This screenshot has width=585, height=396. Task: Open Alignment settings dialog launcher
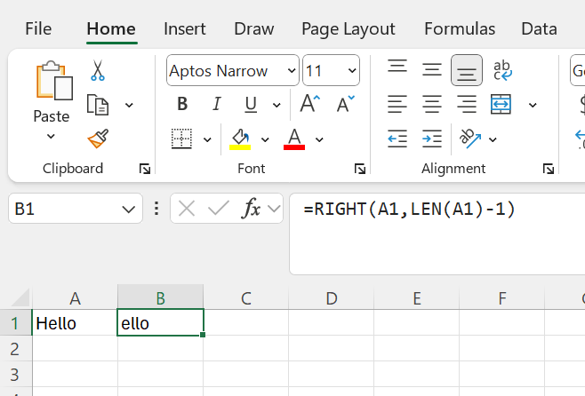coord(548,169)
